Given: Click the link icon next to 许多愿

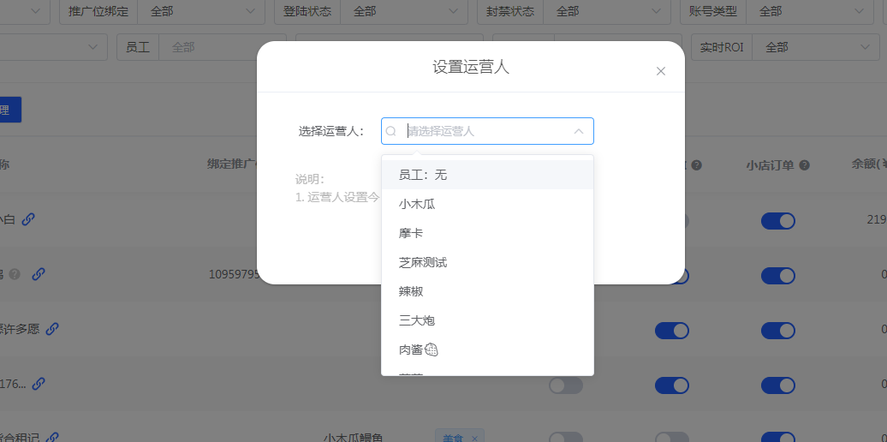Looking at the screenshot, I should pos(52,329).
